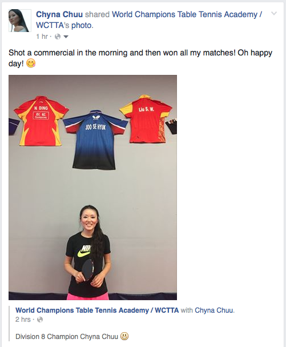Open Chyna Chuu's profile picture
This screenshot has height=347, width=286.
(x=19, y=21)
